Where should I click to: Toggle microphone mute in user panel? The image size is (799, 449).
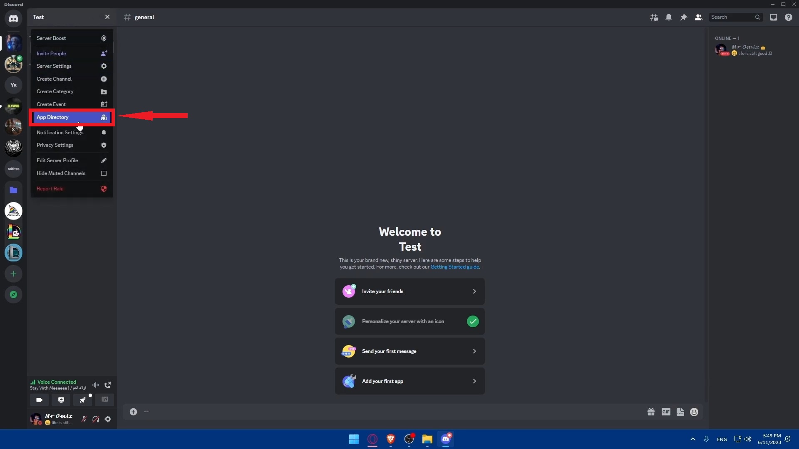pos(84,419)
